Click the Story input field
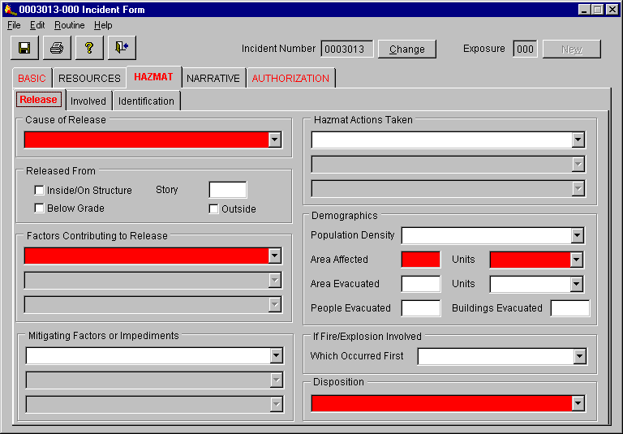This screenshot has width=623, height=434. tap(228, 190)
